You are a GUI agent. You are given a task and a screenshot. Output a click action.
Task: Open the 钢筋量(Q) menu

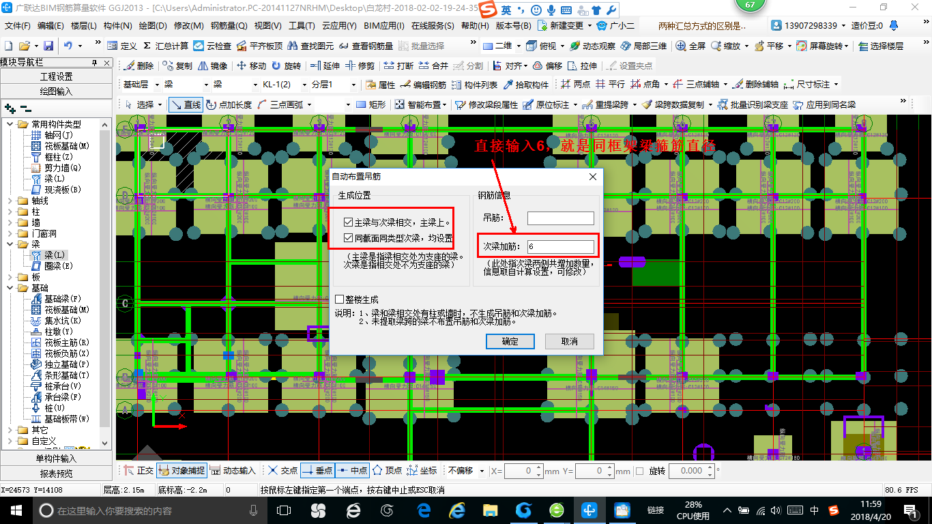coord(229,26)
